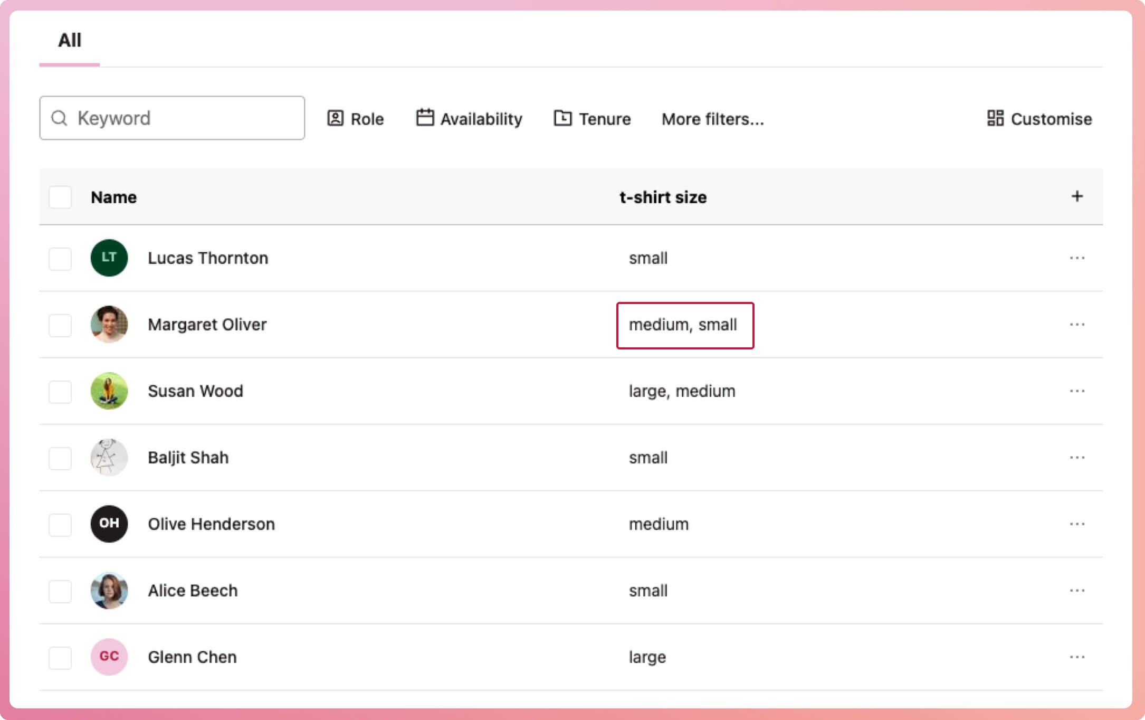Switch to the All tab
Viewport: 1145px width, 720px height.
click(70, 40)
